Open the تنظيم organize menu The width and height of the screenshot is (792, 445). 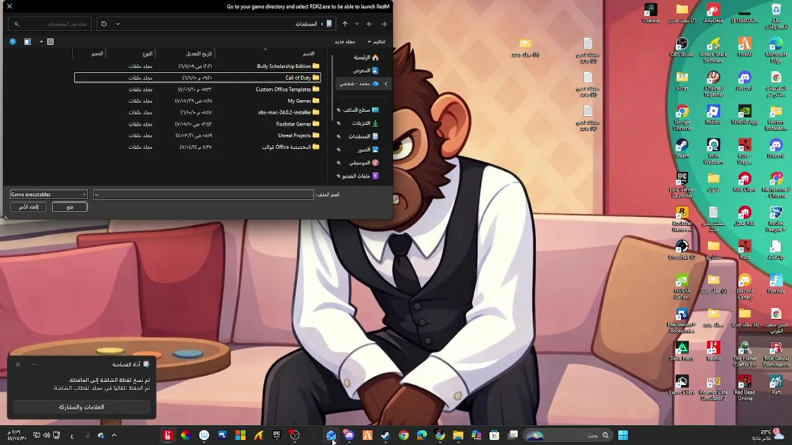point(376,41)
